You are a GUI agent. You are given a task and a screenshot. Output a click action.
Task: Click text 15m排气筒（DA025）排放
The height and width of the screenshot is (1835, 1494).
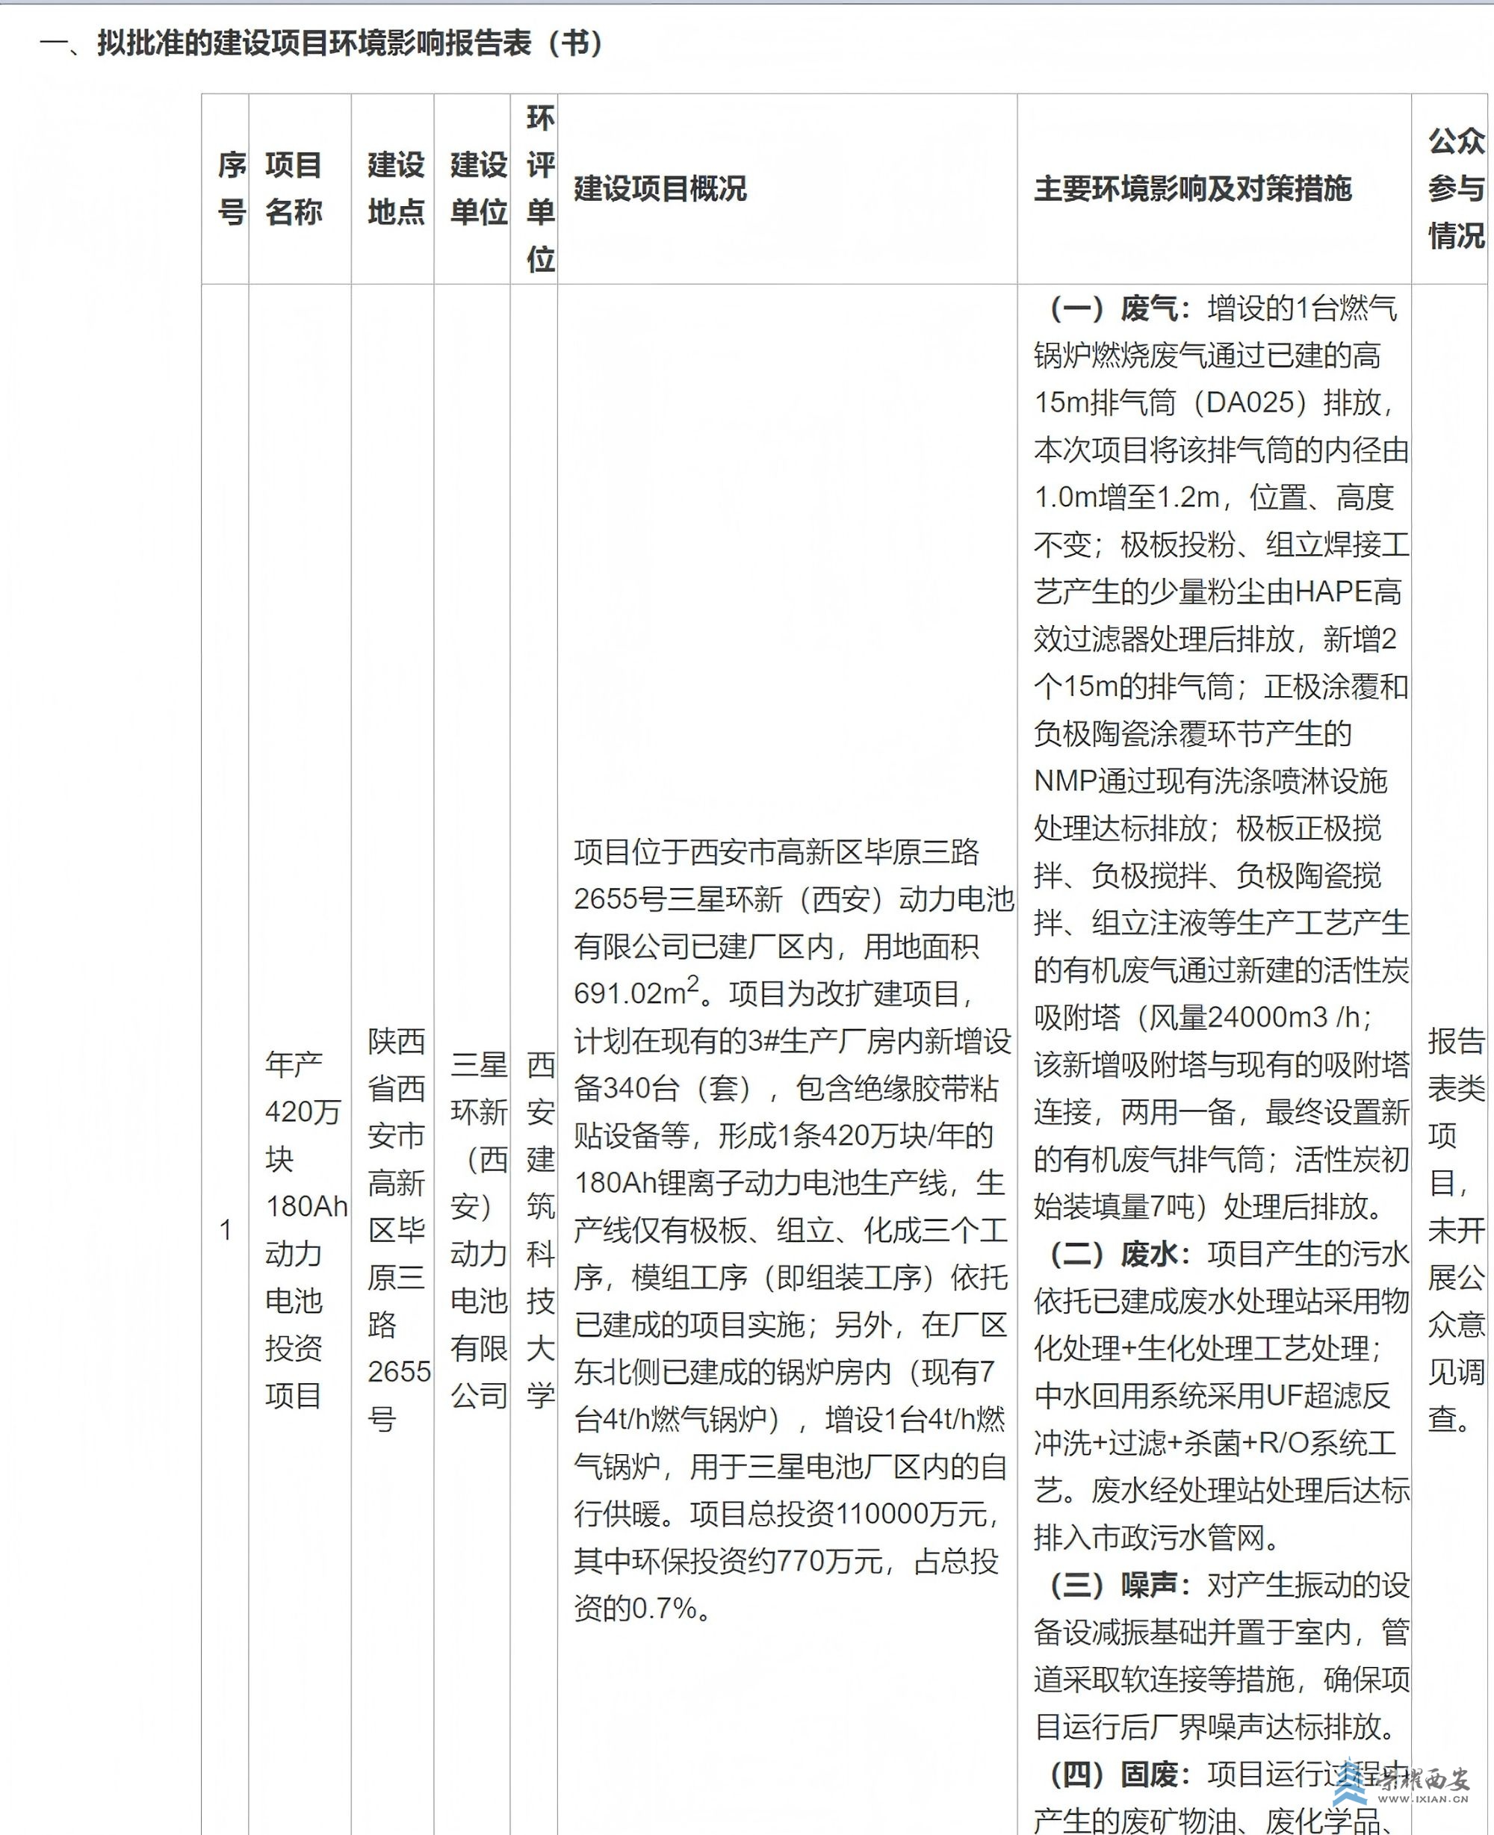1207,403
